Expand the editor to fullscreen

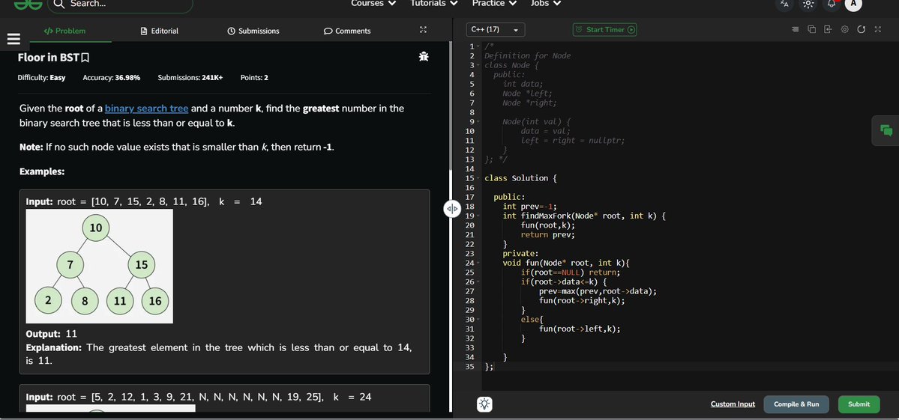pos(878,29)
